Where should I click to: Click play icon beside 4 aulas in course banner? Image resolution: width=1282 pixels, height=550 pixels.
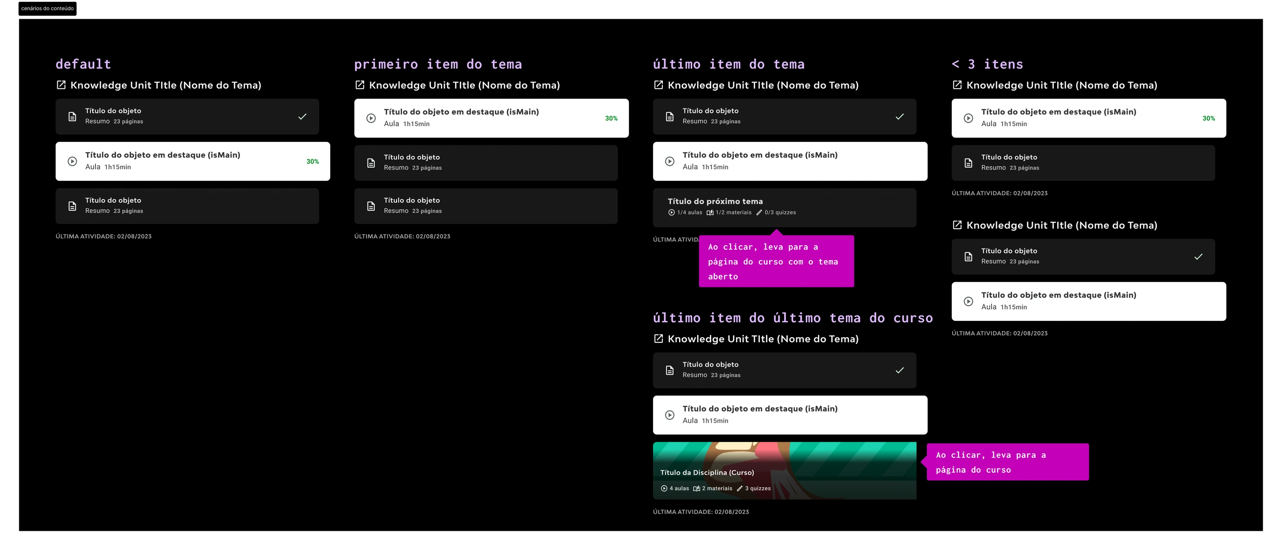(x=664, y=488)
